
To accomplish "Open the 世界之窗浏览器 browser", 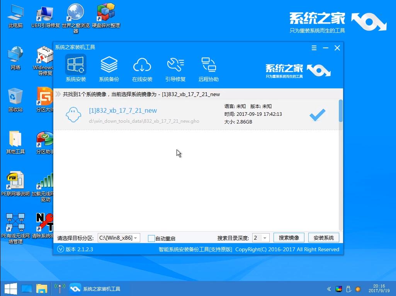I will (75, 12).
